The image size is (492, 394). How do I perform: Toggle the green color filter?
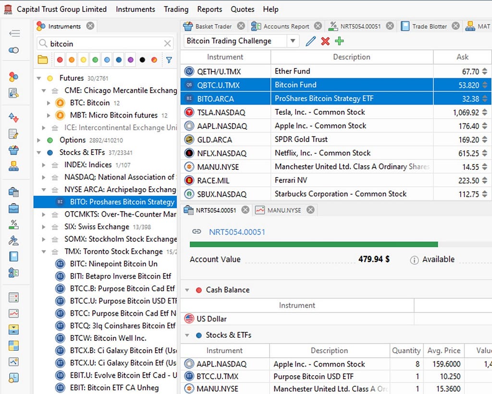tap(95, 60)
